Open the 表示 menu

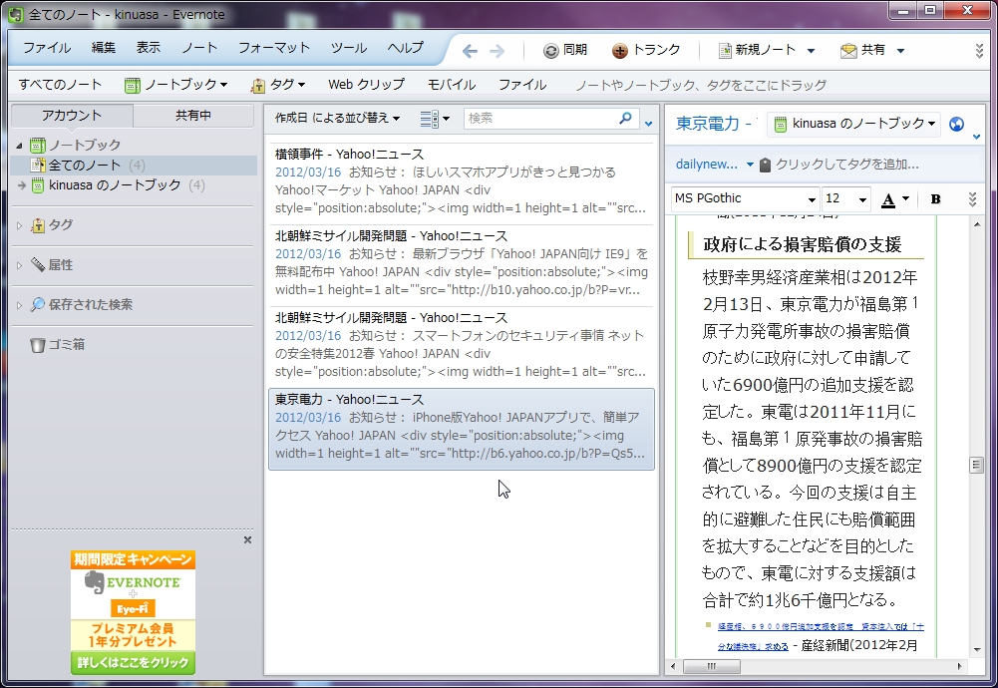point(149,48)
